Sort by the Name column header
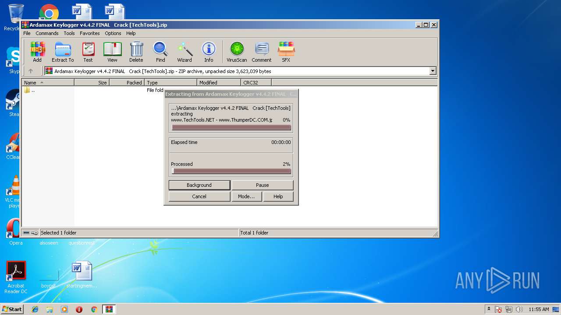Image resolution: width=561 pixels, height=315 pixels. (48, 82)
